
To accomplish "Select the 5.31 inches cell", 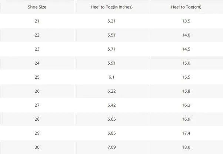I will pos(111,21).
